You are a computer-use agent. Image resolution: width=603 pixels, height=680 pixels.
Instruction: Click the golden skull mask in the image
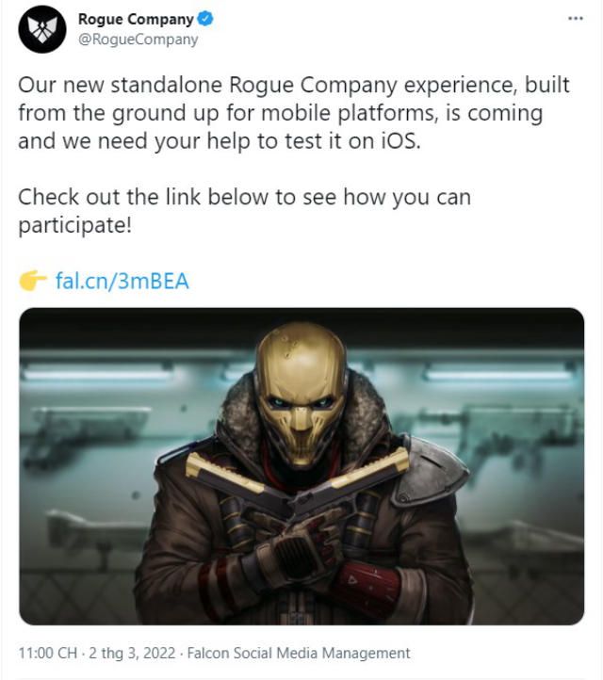tap(301, 394)
